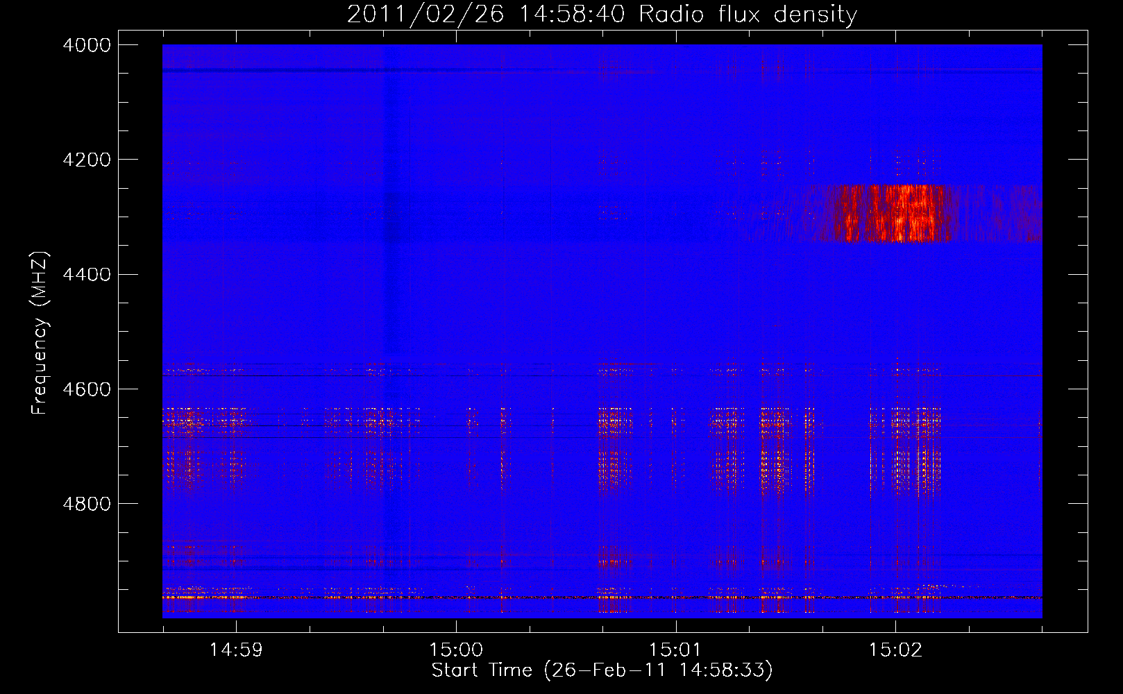Viewport: 1123px width, 694px height.
Task: Click the 15:01 time tick label
Action: pyautogui.click(x=676, y=650)
